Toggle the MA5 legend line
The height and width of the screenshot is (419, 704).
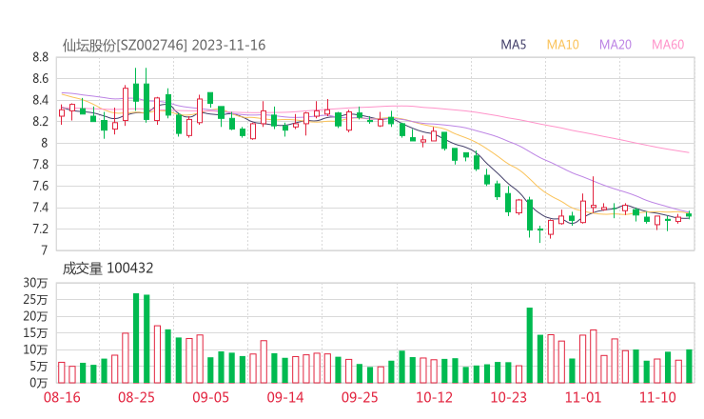tap(514, 45)
